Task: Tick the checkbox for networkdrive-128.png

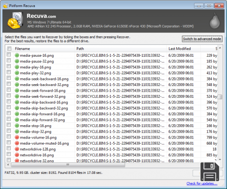Action: click(9, 148)
